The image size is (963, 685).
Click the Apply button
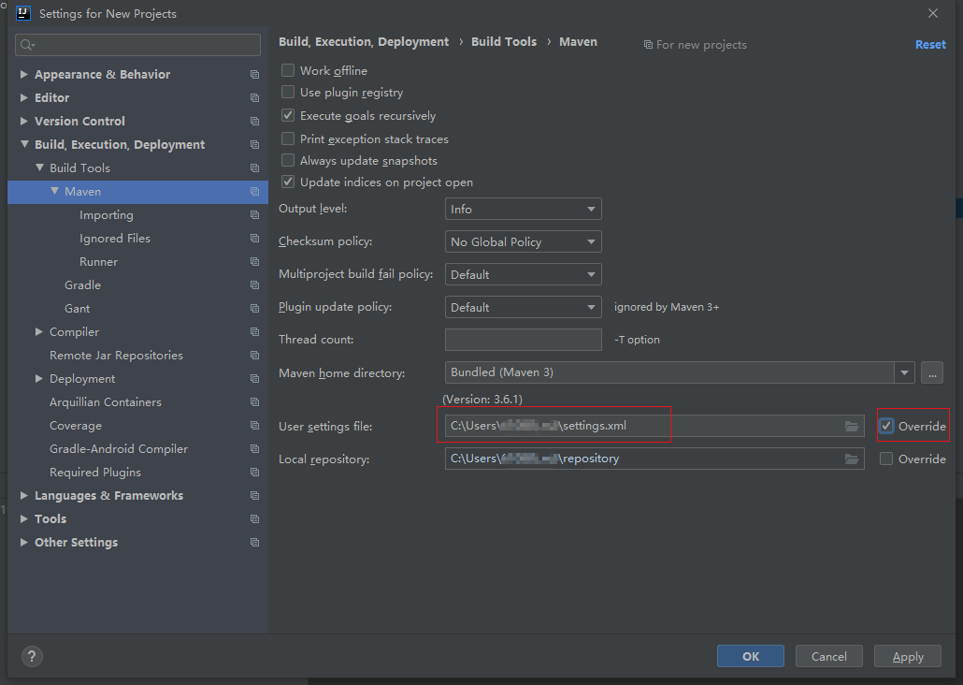tap(908, 656)
